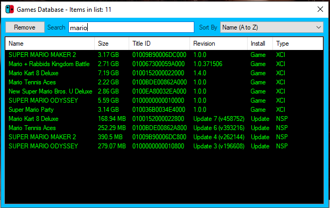Screen dimensions: 330x208
Task: Click Title ID 01009B90006DC000
Action: [159, 55]
